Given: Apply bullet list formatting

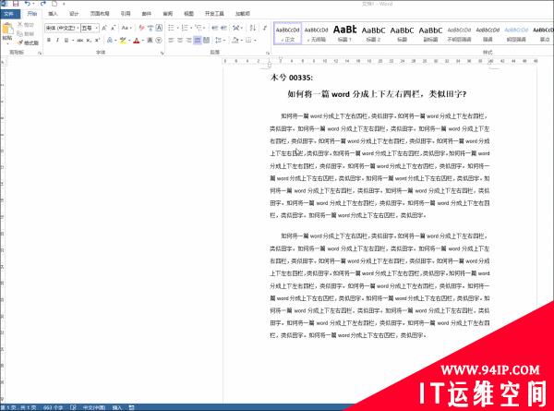Looking at the screenshot, I should 172,28.
